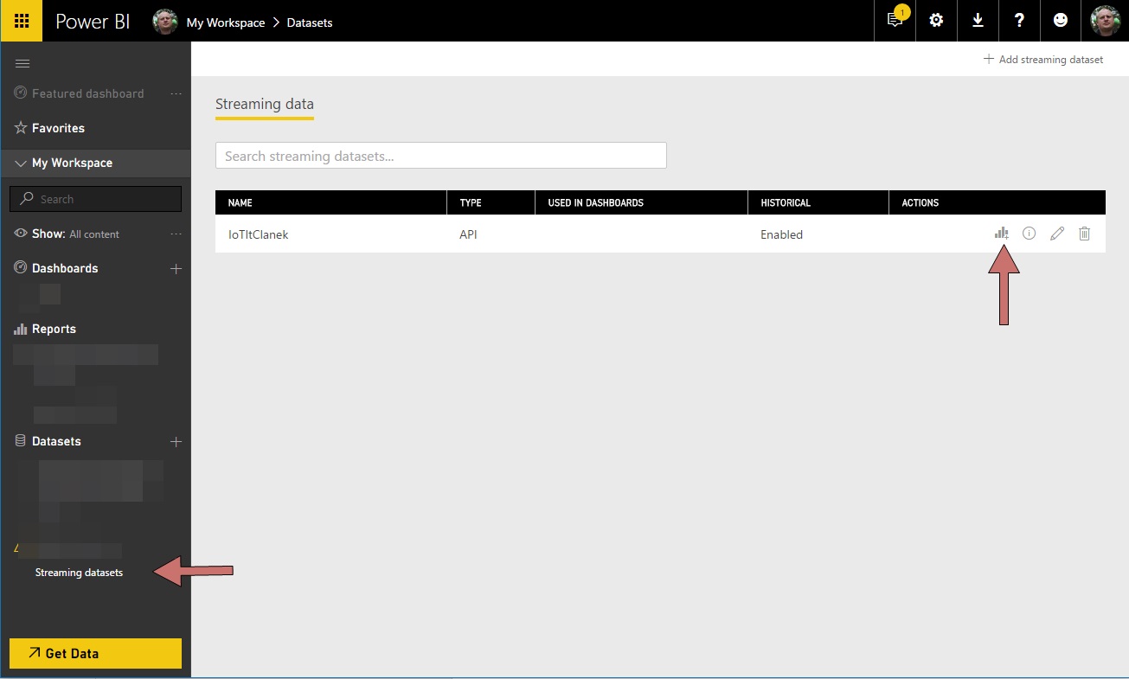Open the API Info action for IoTItClanek dataset

point(1029,233)
